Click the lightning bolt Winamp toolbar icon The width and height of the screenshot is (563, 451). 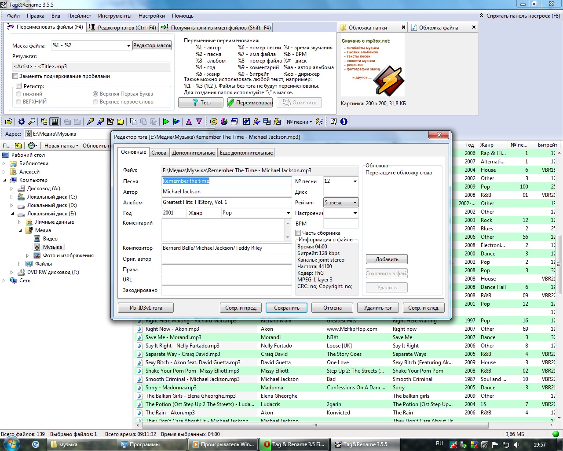pos(256,122)
